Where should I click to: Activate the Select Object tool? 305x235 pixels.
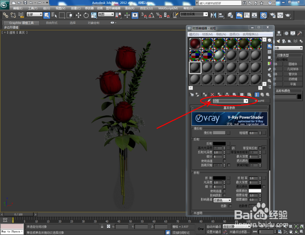[47, 15]
